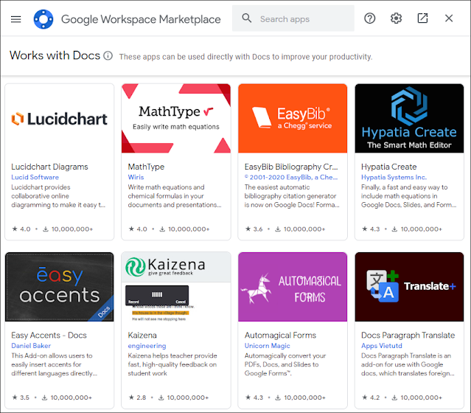Open the settings gear icon

click(x=396, y=18)
